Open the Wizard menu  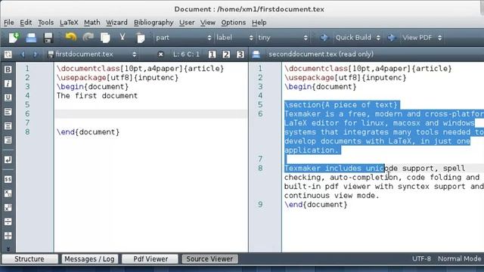tap(116, 23)
